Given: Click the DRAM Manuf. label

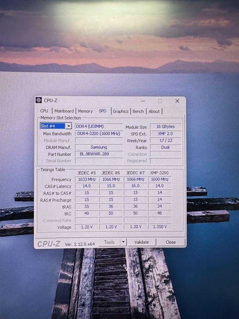Looking at the screenshot, I should pos(58,147).
